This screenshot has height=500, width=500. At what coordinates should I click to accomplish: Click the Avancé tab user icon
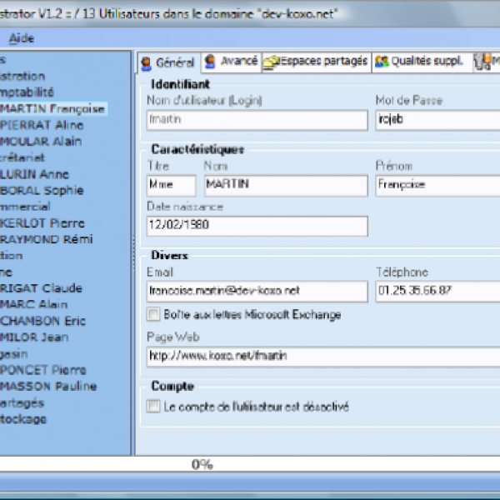pyautogui.click(x=210, y=61)
